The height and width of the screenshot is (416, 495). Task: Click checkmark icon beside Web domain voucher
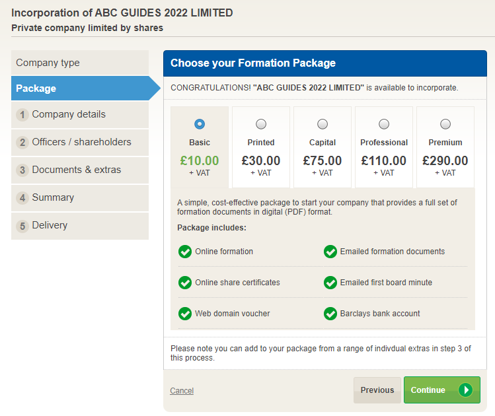point(185,314)
